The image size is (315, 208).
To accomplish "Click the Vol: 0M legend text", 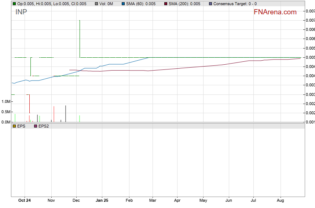I will point(106,4).
